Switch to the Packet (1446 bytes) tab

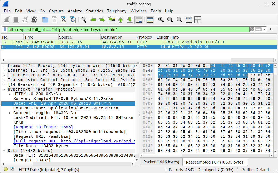pyautogui.click(x=161, y=162)
